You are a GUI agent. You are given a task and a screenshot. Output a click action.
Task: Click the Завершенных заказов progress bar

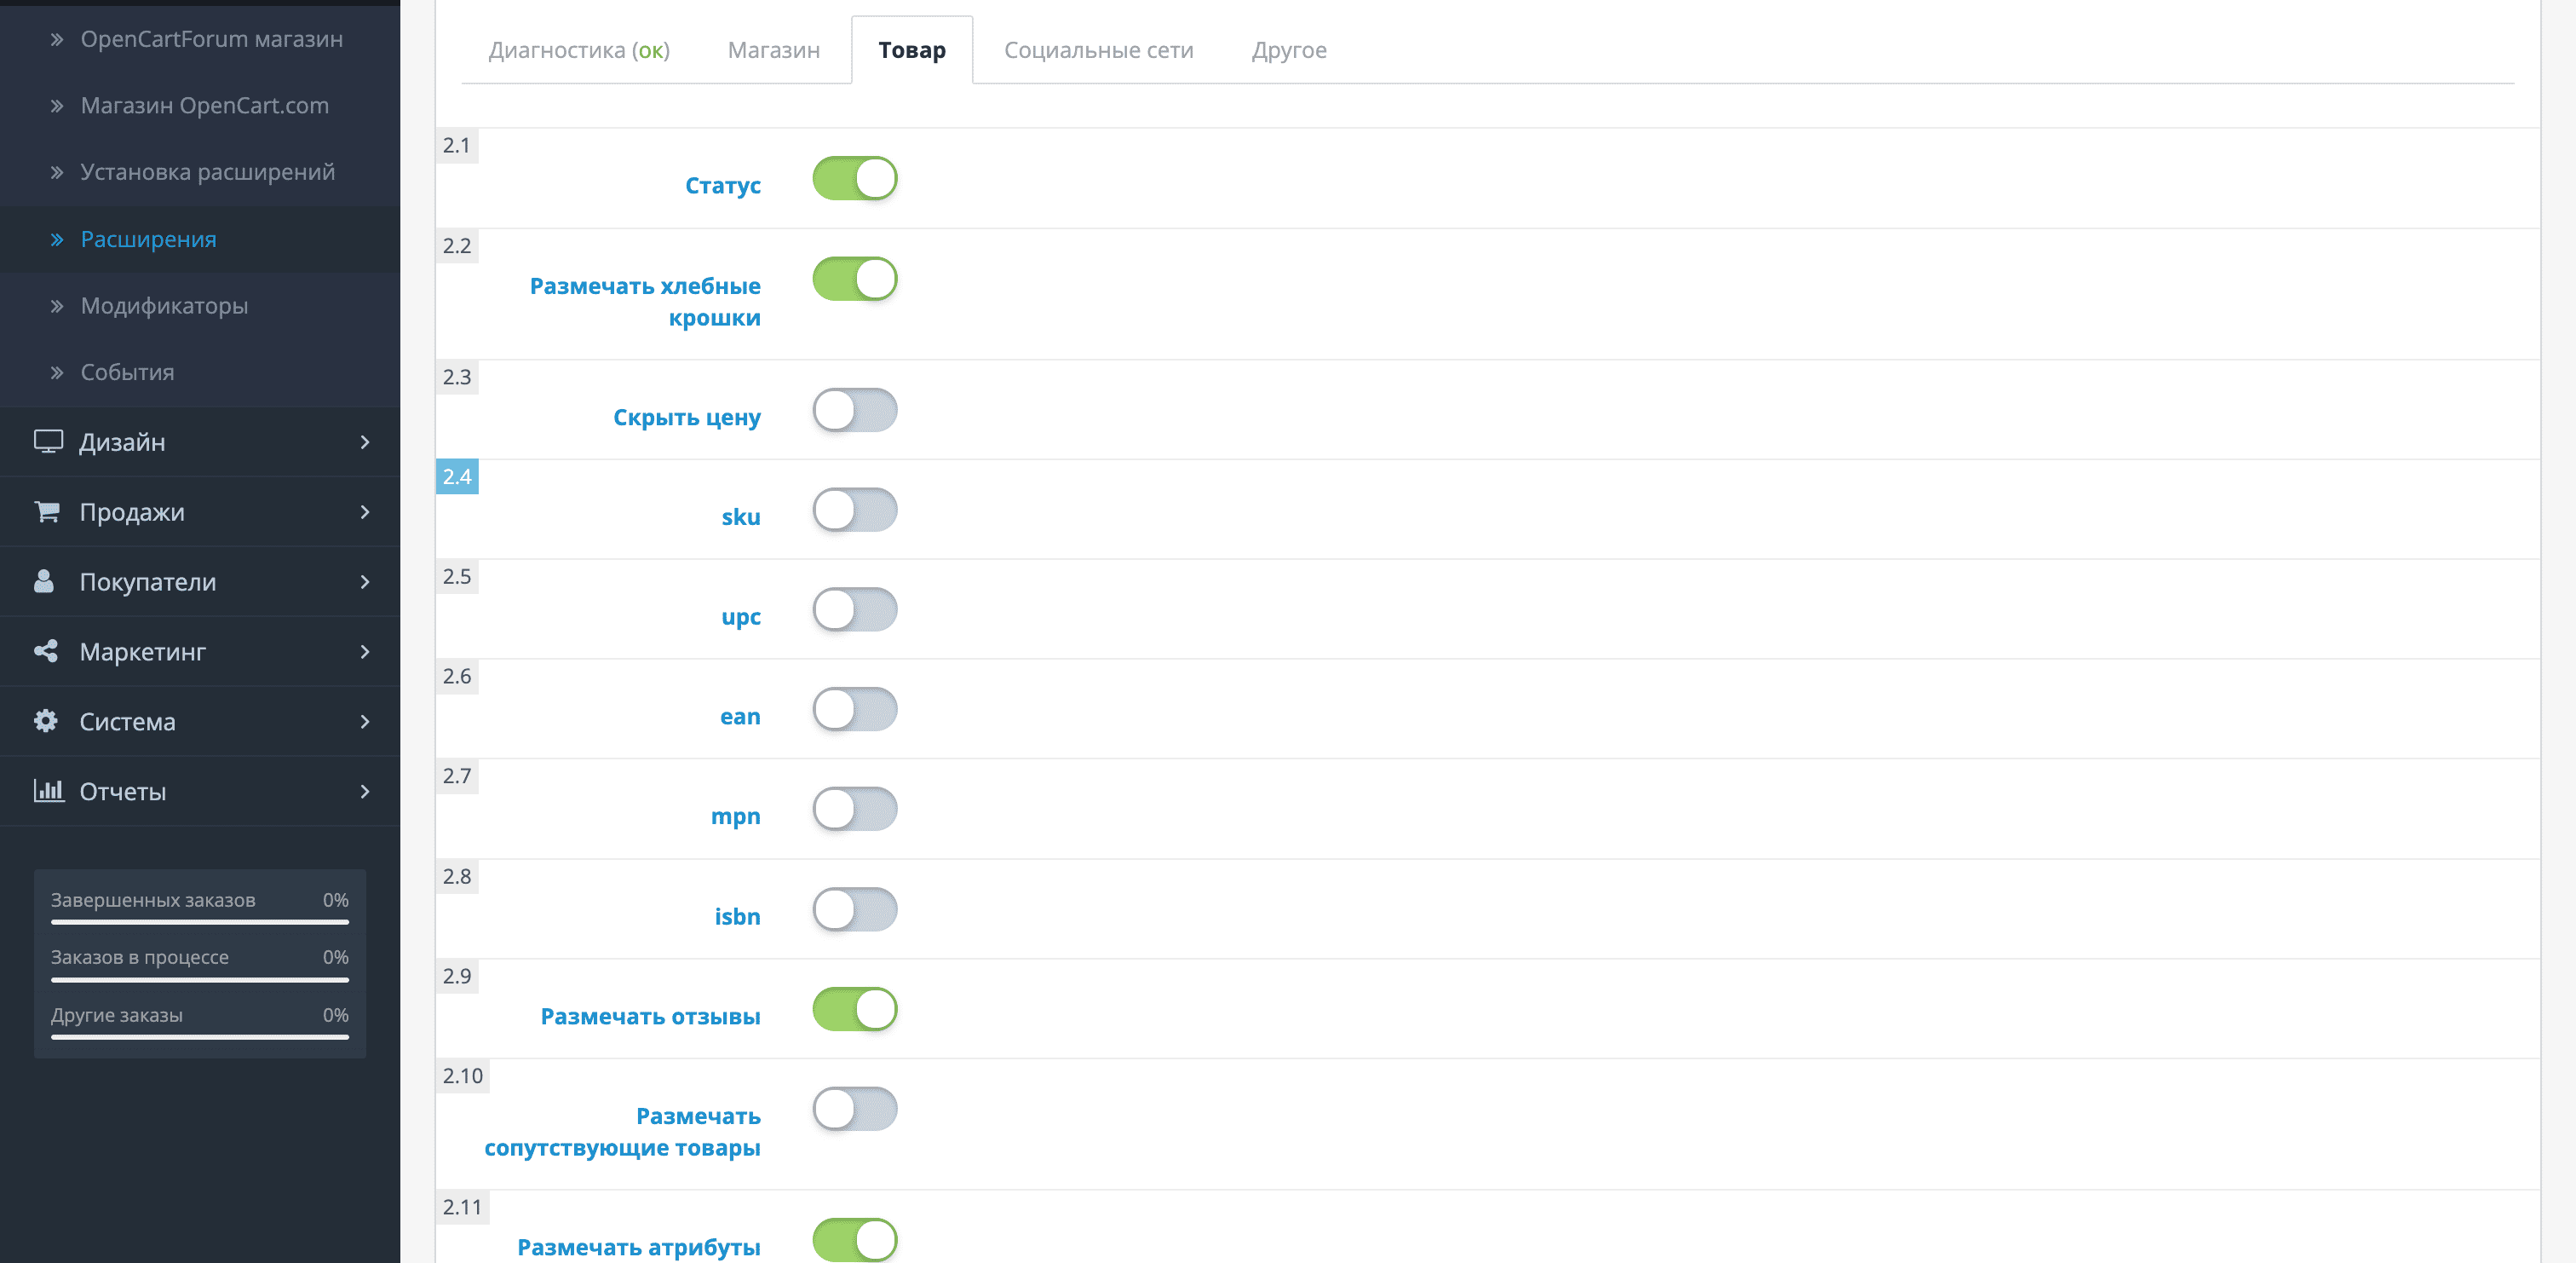[x=200, y=922]
